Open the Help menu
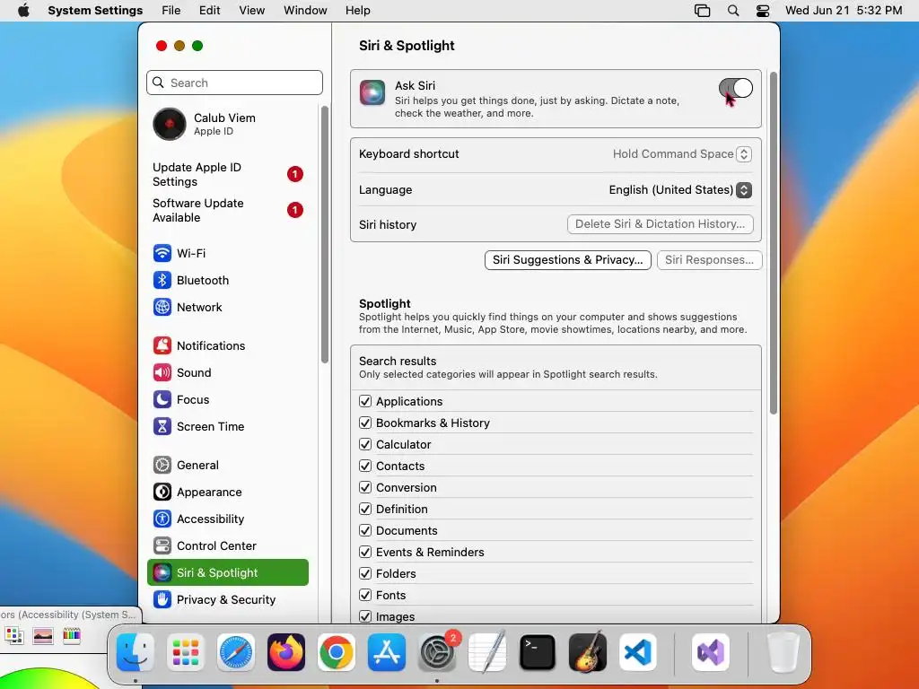The image size is (919, 689). pyautogui.click(x=357, y=11)
